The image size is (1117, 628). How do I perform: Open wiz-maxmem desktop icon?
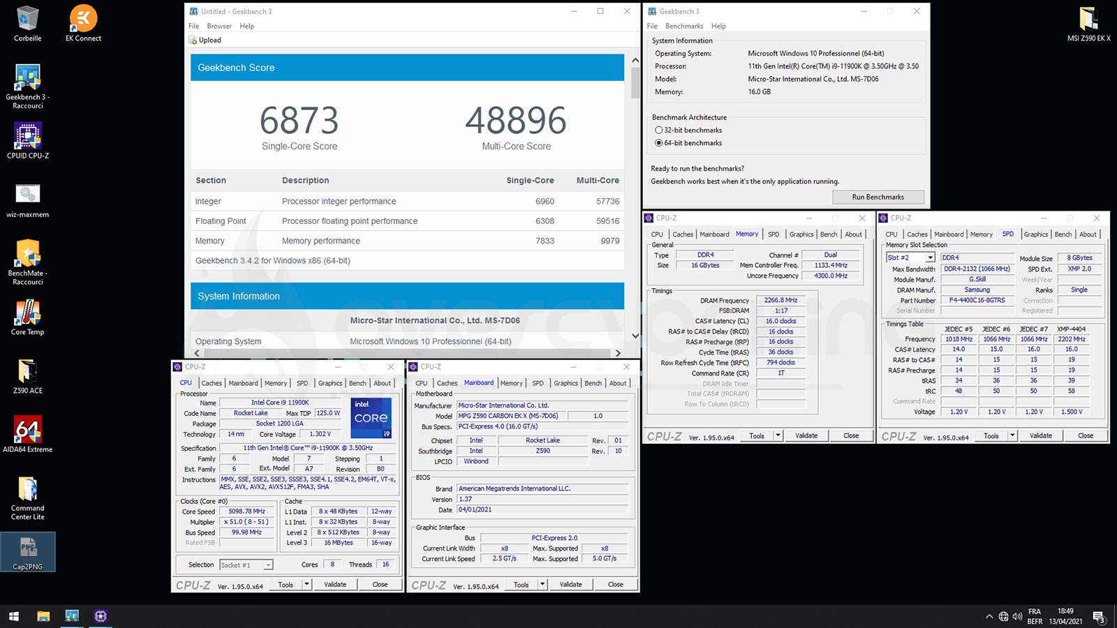28,200
